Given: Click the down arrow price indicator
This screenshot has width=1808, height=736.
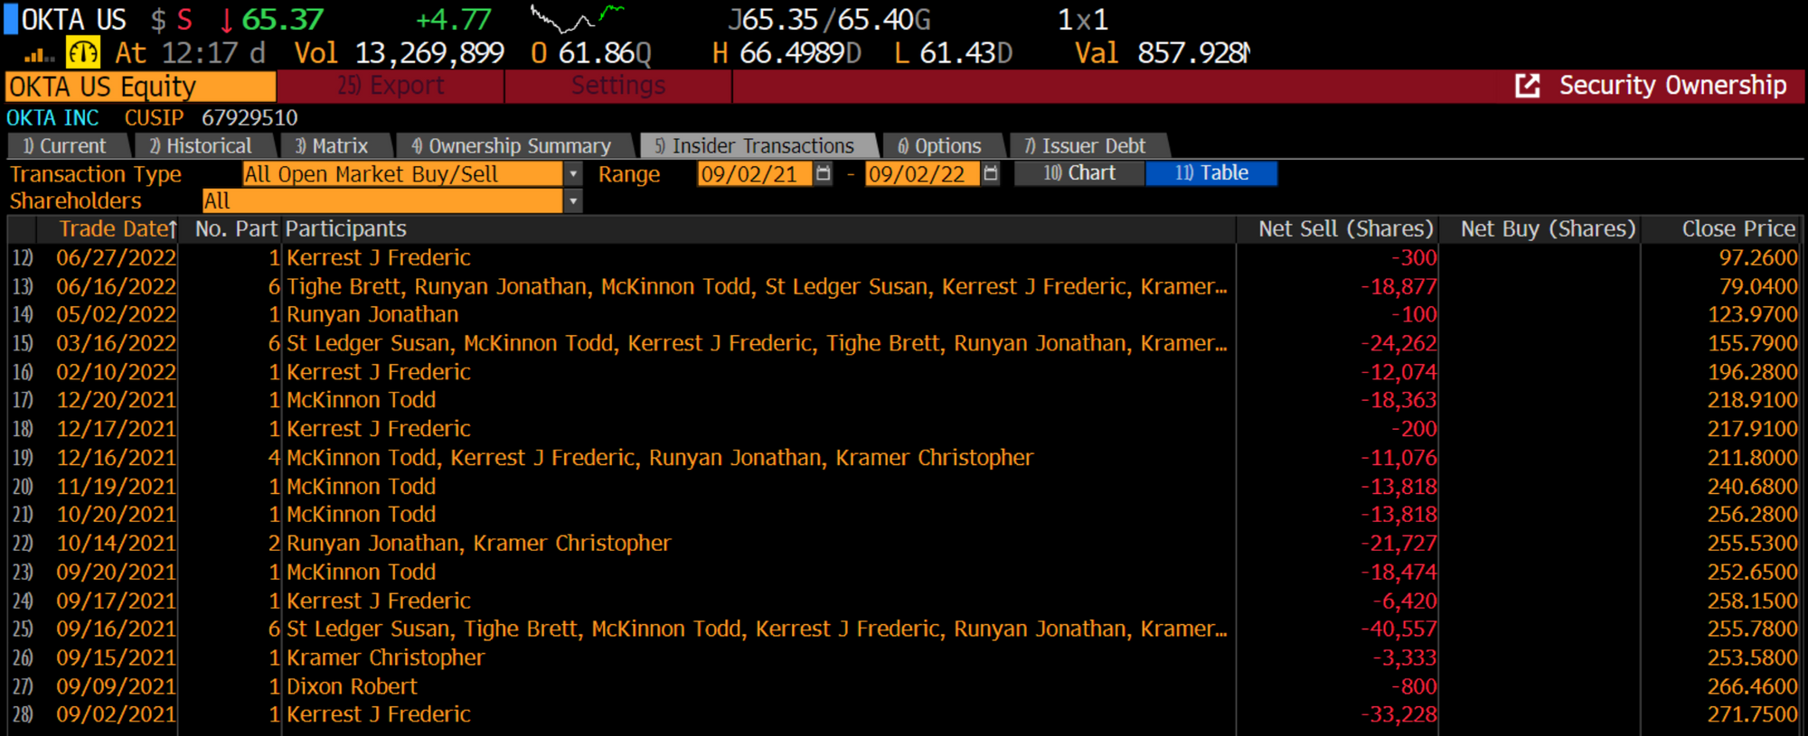Looking at the screenshot, I should 226,20.
